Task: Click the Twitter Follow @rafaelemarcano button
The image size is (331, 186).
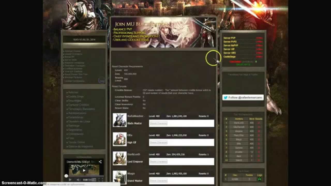Action: click(x=243, y=97)
